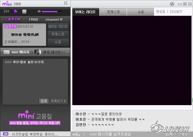Click inside the mini message text area
Image resolution: width=193 pixels, height=137 pixels.
(35, 79)
